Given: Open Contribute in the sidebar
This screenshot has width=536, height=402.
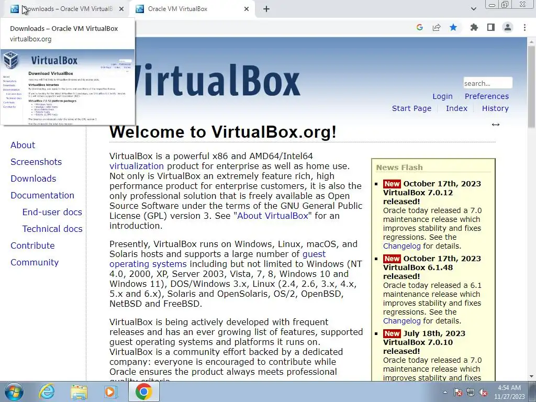Looking at the screenshot, I should pos(32,245).
